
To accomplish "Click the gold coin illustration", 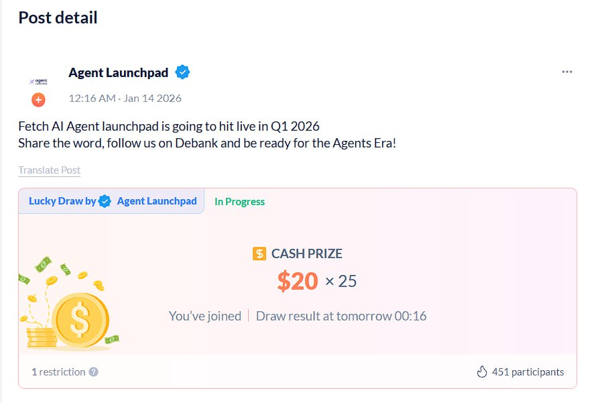I will pos(79,322).
